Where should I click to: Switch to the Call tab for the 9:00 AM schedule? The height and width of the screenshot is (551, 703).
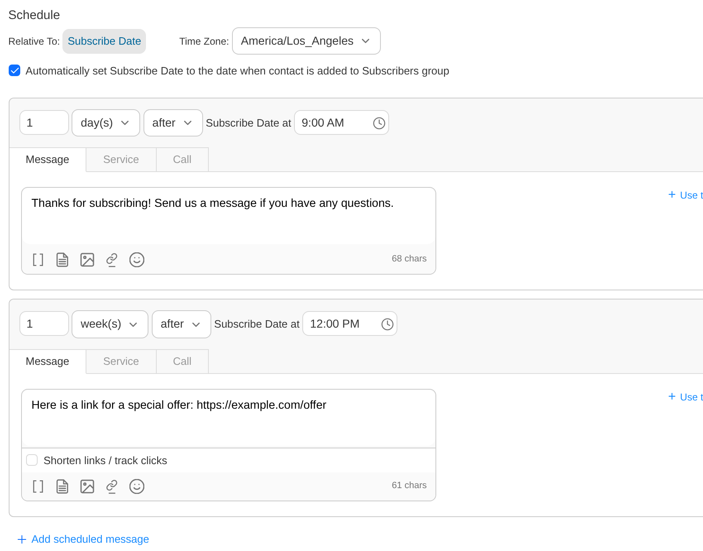182,160
